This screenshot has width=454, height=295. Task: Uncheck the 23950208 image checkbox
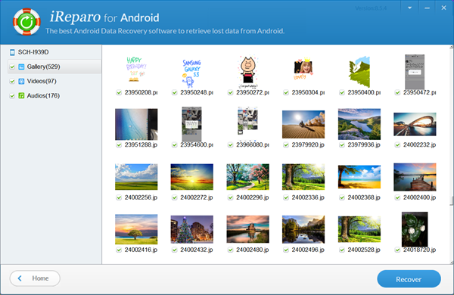[x=119, y=92]
